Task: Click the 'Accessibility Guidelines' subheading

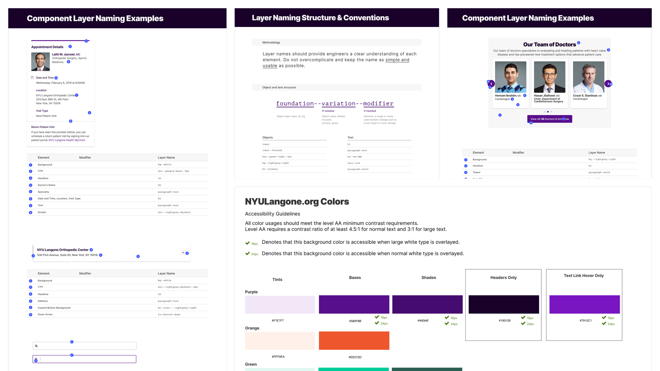Action: pyautogui.click(x=272, y=214)
